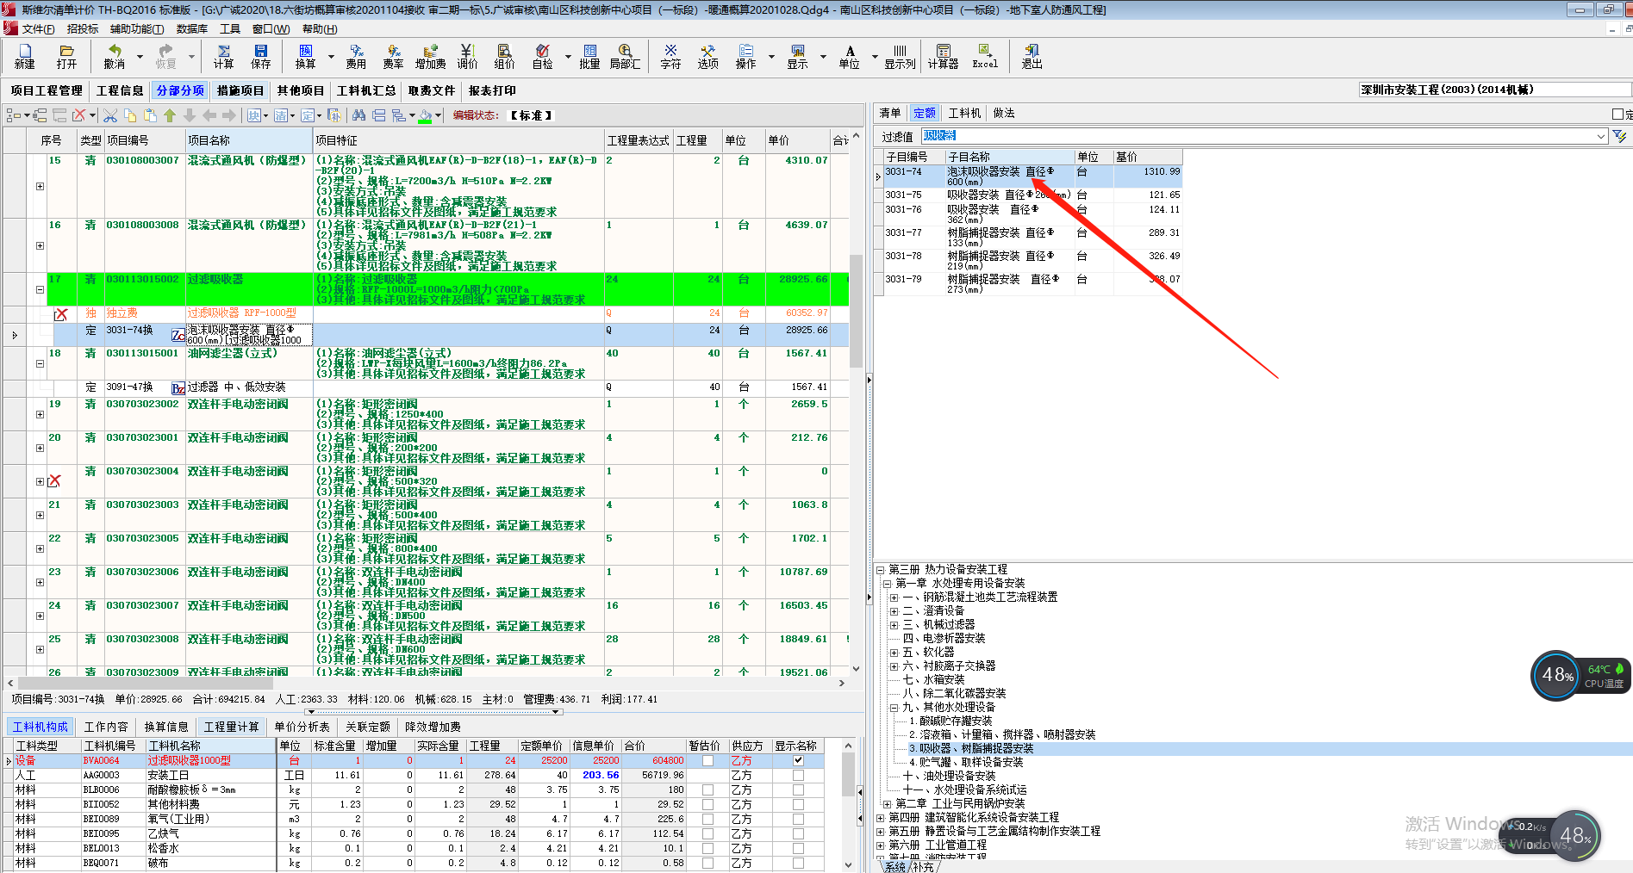
Task: Open dropdown arrow next to 换算 button
Action: click(331, 57)
